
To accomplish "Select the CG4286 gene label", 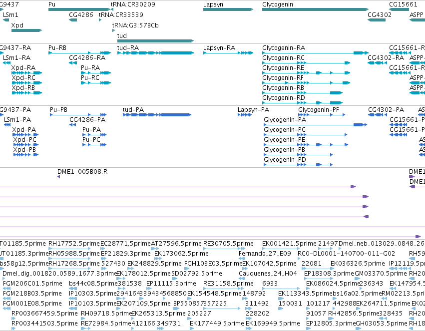I will click(x=81, y=15).
